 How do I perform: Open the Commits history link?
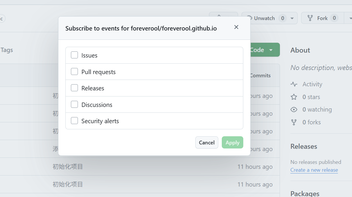tap(260, 76)
